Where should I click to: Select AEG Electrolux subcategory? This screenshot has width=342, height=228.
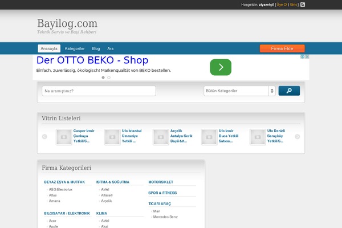pos(60,190)
